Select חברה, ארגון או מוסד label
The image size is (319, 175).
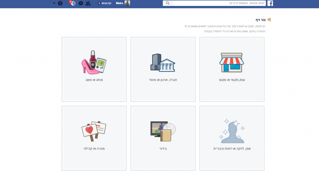[x=163, y=80]
